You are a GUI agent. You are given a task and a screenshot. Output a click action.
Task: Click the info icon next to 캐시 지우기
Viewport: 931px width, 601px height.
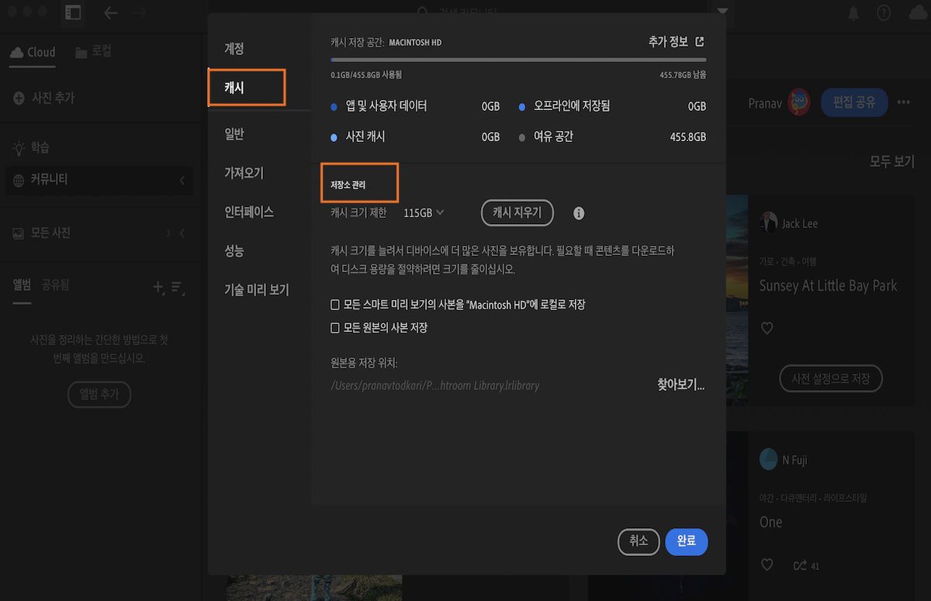(x=578, y=212)
